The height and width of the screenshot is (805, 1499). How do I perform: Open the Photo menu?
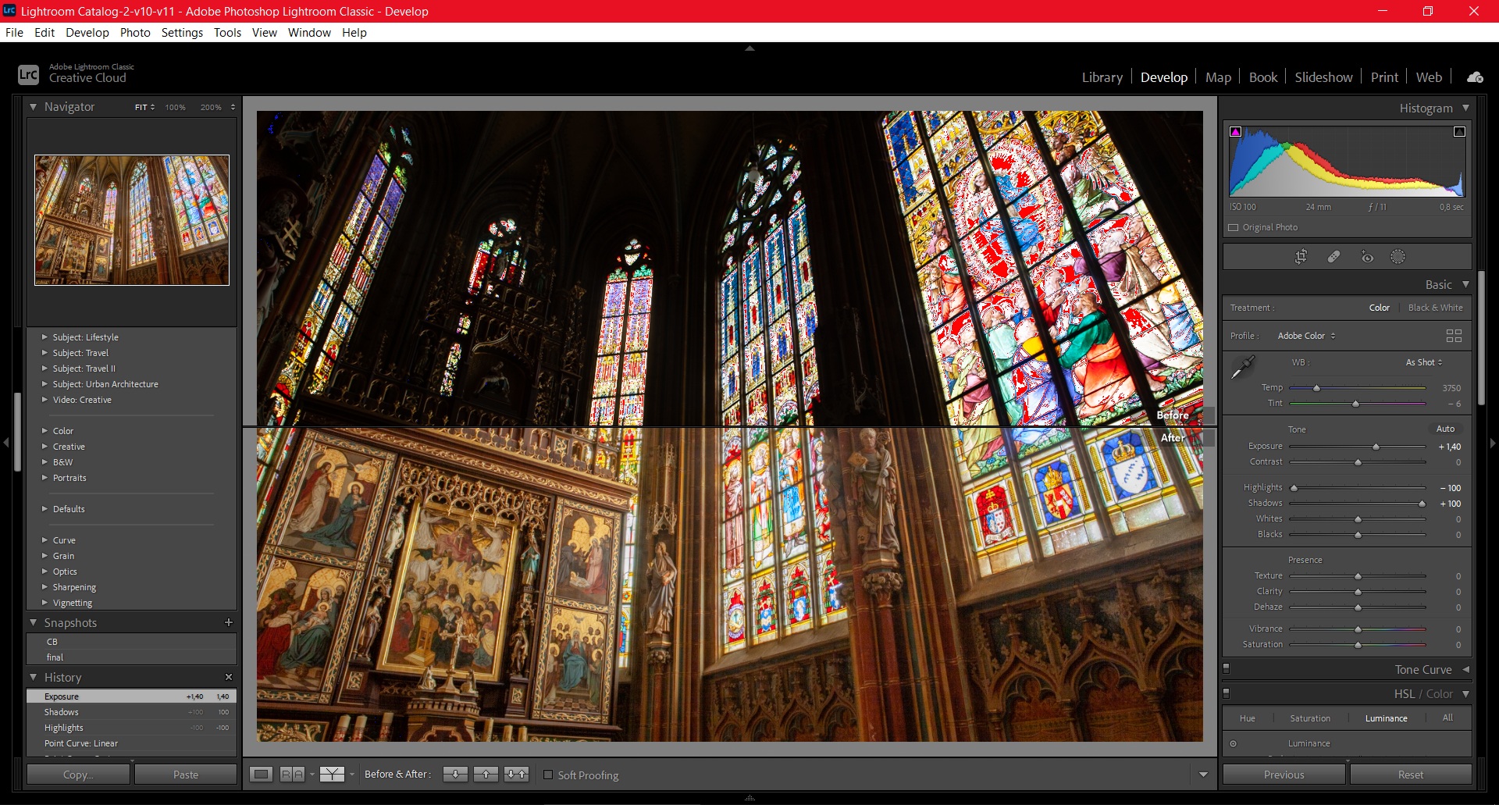[x=135, y=33]
